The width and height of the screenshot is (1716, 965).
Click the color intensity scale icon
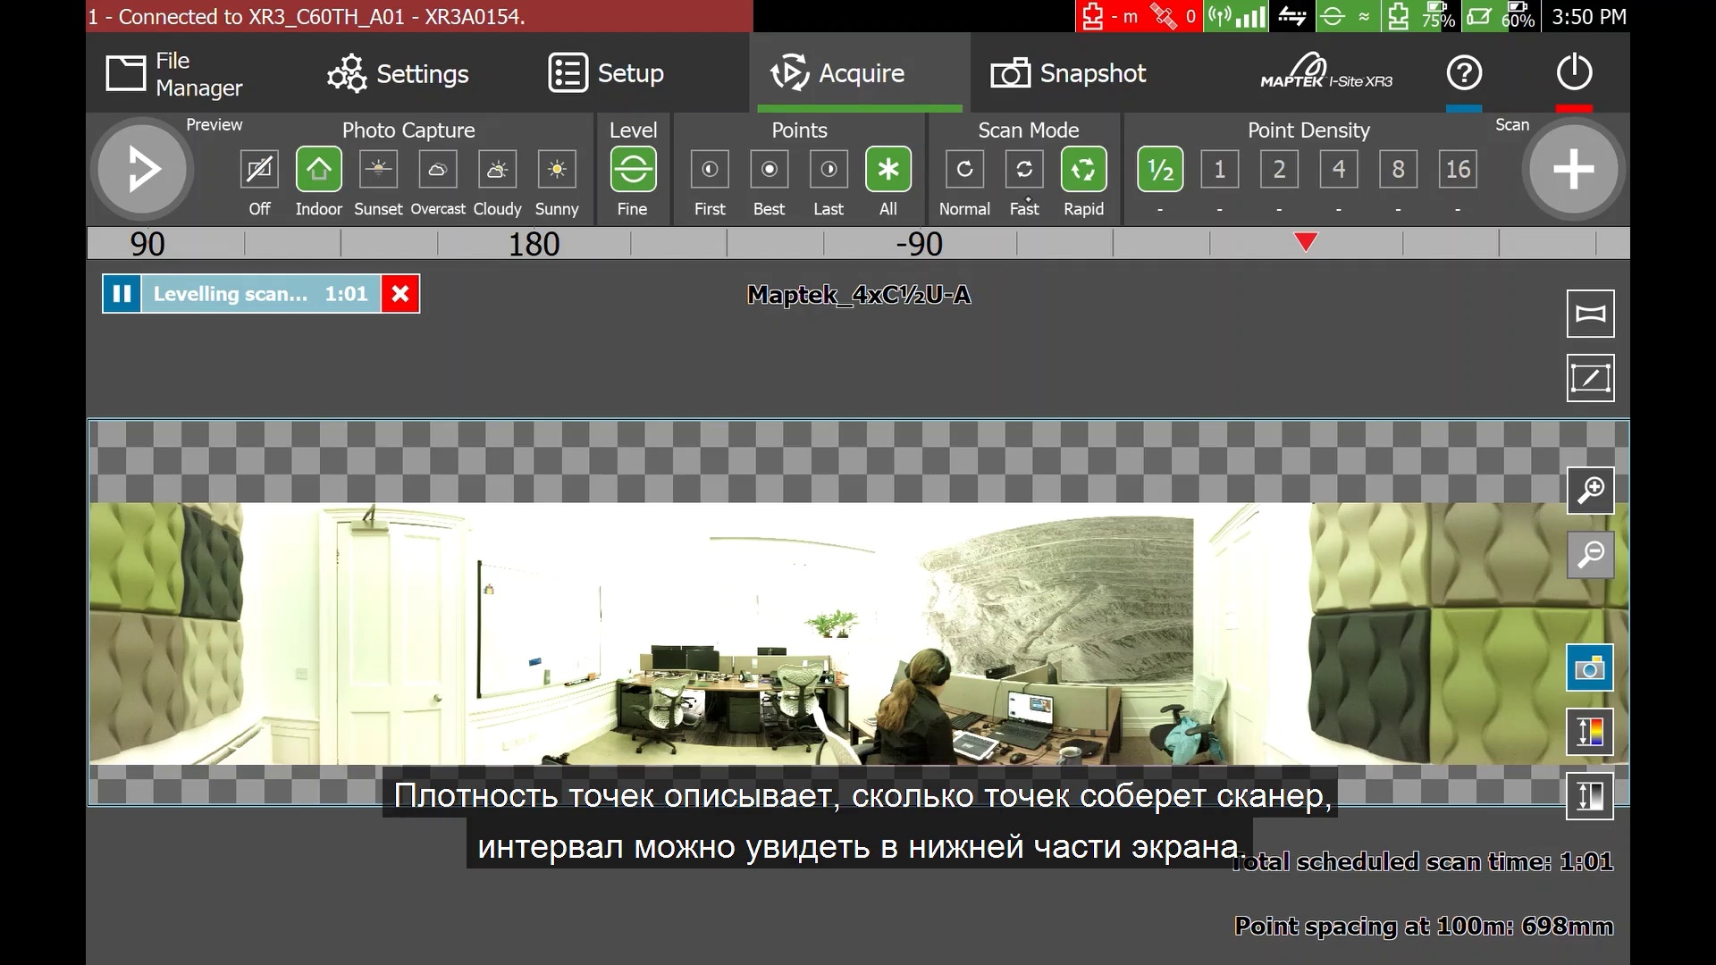(1590, 732)
